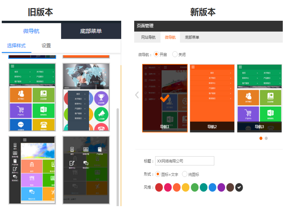Open 底部菜单 tab in old version
Image resolution: width=287 pixels, height=210 pixels.
[x=91, y=31]
